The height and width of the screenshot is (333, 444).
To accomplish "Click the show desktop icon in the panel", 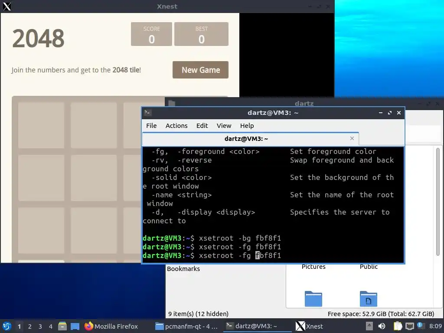I will click(75, 326).
